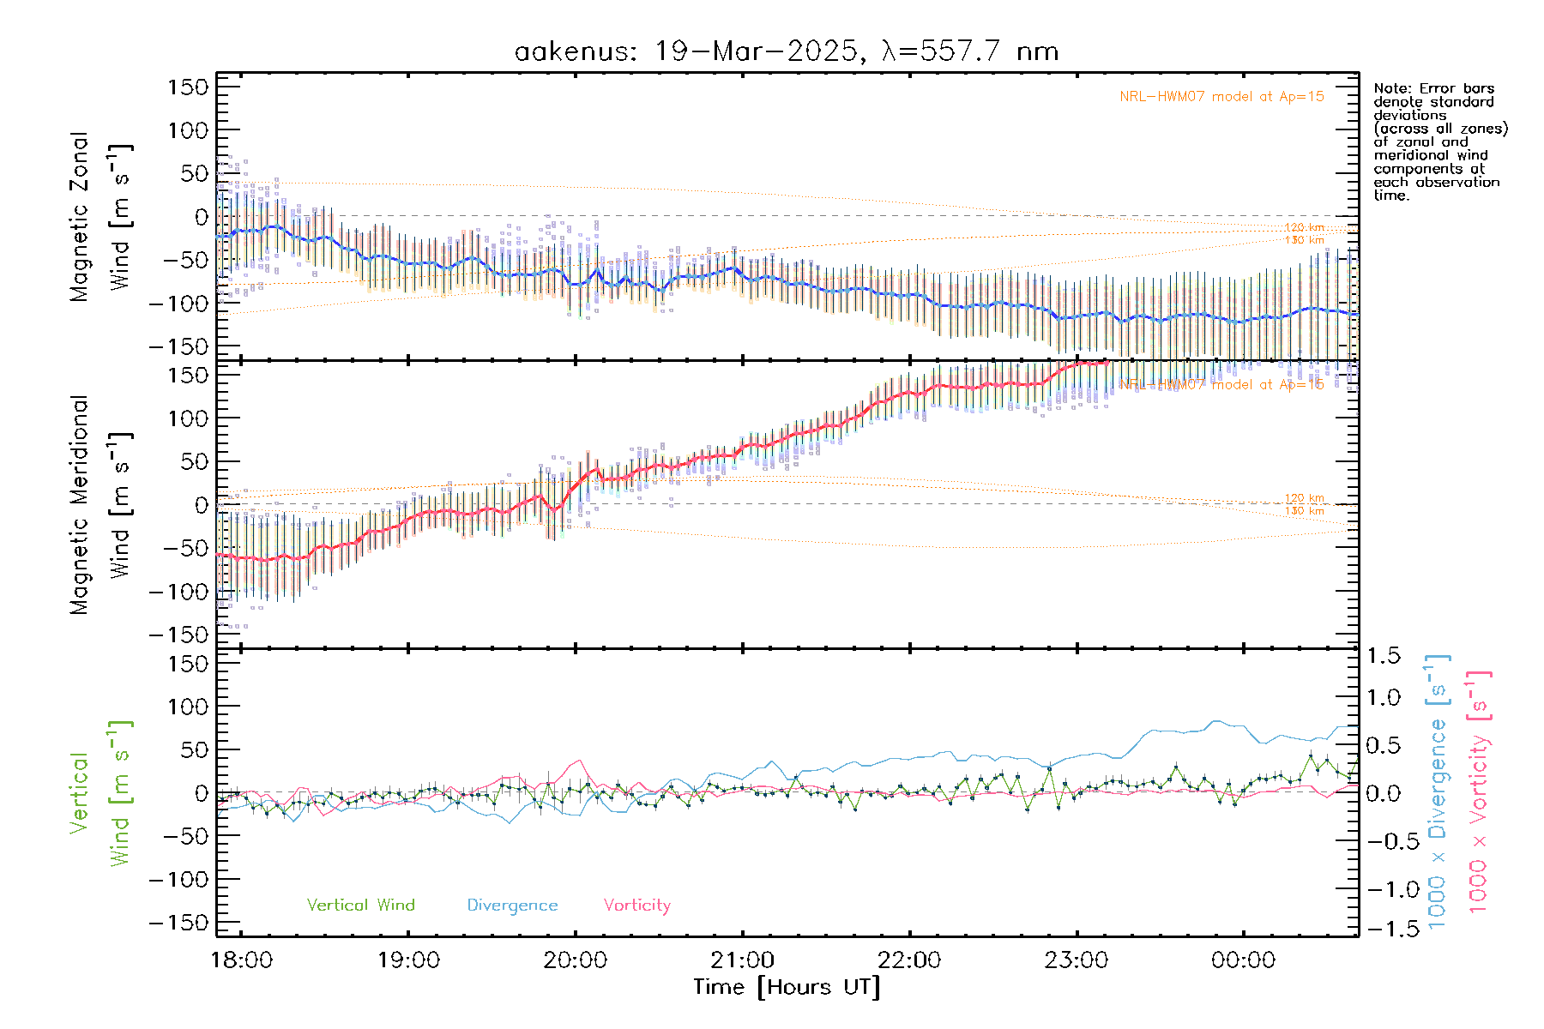Select the 19:00 time axis tick label
Viewport: 1544px width, 1029px height.
pyautogui.click(x=408, y=960)
